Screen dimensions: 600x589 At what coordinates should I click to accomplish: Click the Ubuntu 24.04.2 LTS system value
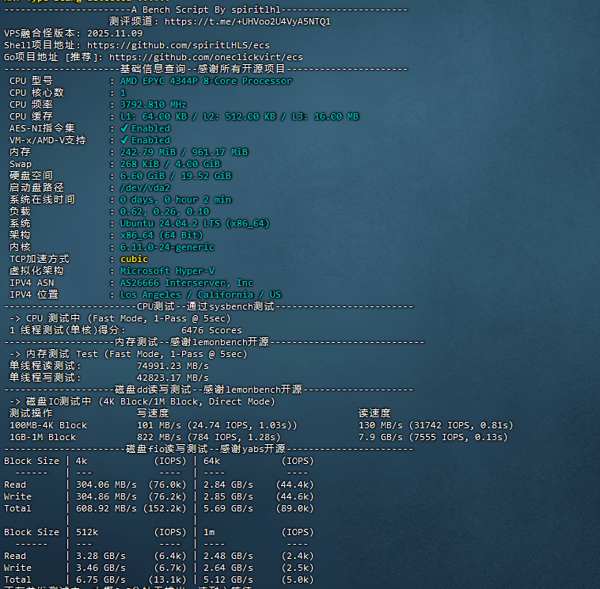(195, 223)
